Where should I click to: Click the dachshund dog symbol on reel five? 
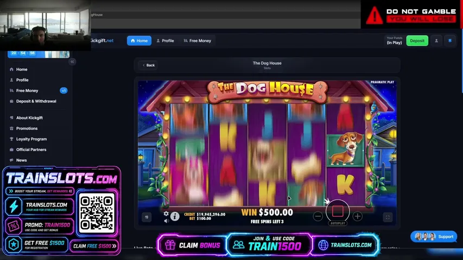[x=345, y=149]
